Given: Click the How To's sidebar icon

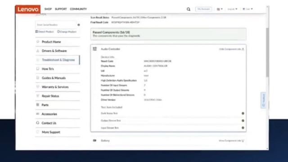Looking at the screenshot, I should click(x=38, y=69).
